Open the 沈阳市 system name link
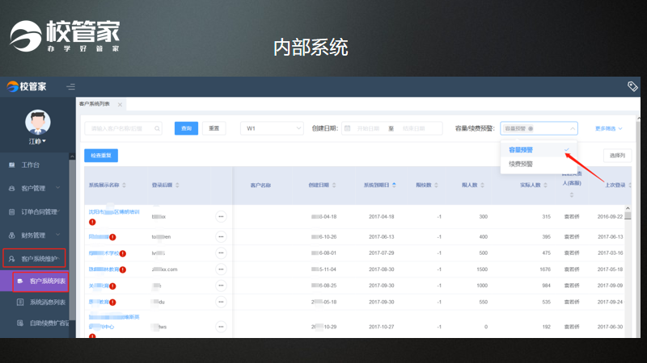647x363 pixels. pyautogui.click(x=114, y=212)
